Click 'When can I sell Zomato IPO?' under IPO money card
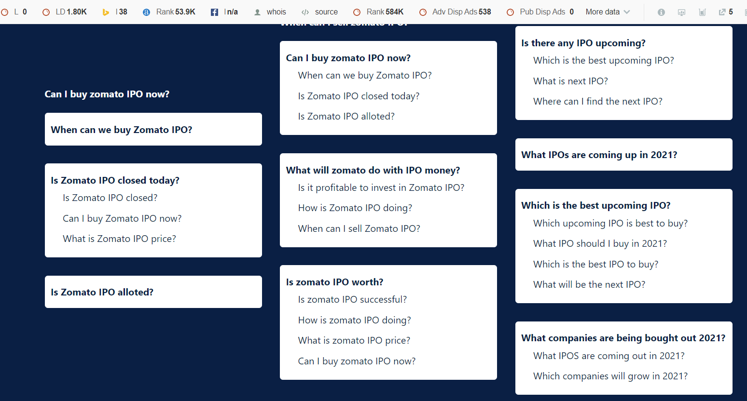 tap(359, 228)
